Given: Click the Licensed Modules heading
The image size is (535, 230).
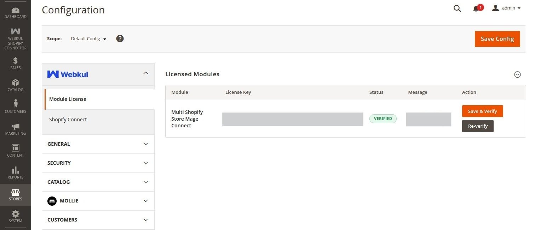Looking at the screenshot, I should coord(192,74).
